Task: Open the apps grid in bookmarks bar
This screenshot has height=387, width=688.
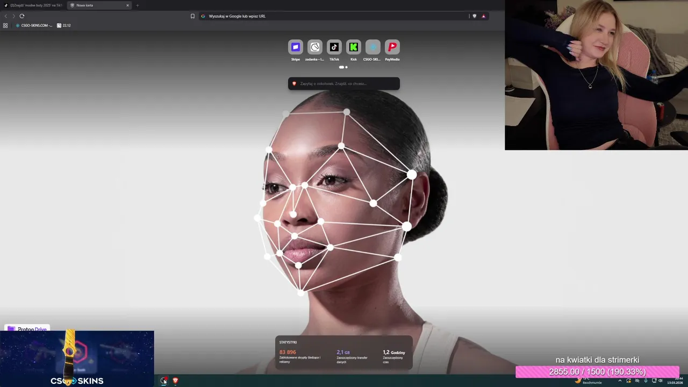Action: click(5, 25)
